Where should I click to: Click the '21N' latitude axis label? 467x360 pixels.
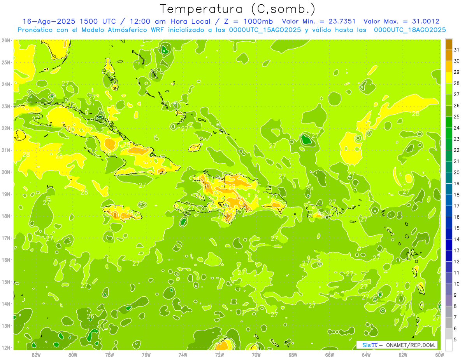tap(6, 150)
